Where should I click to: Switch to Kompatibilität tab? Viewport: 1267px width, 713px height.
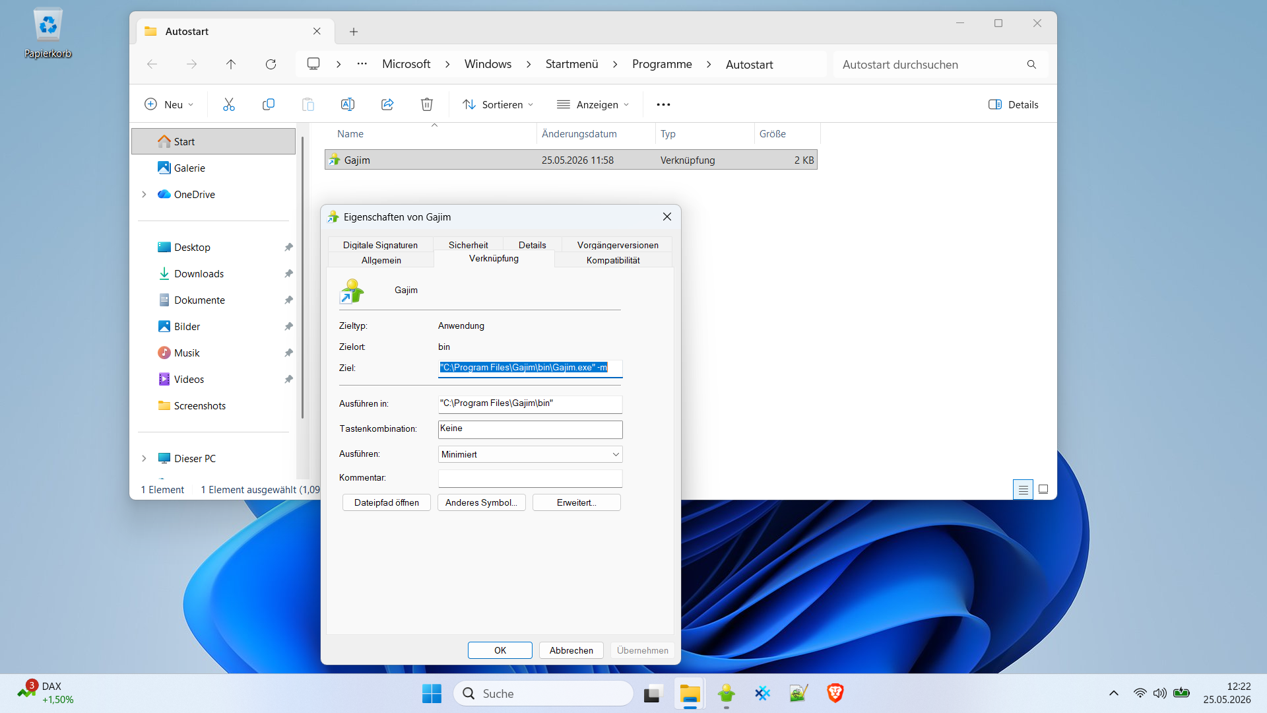pos(613,260)
